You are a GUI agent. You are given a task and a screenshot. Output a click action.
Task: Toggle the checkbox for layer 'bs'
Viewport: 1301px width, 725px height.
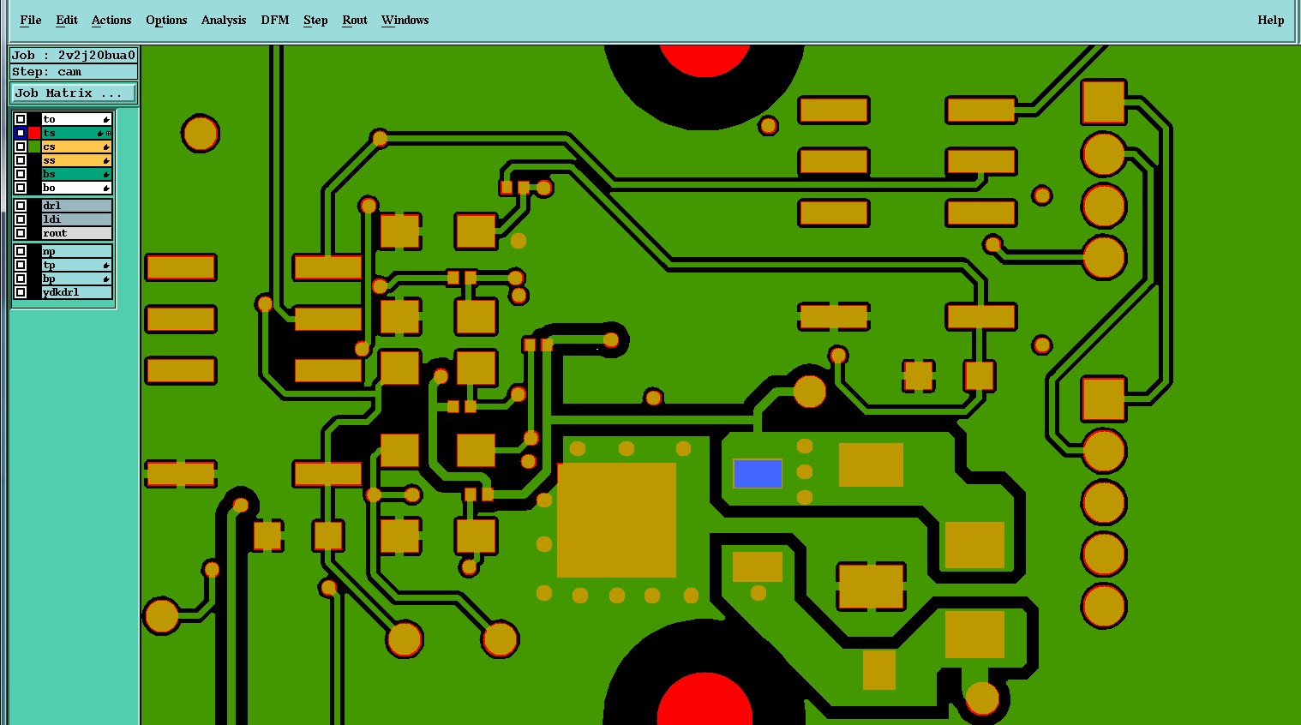21,174
